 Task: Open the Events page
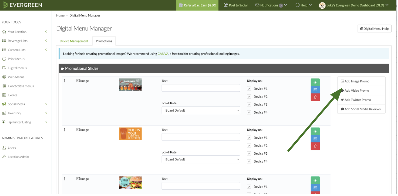tap(12, 95)
